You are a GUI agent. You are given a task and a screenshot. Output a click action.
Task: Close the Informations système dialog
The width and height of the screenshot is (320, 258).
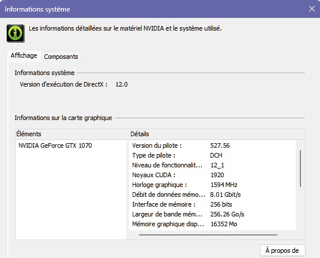312,9
